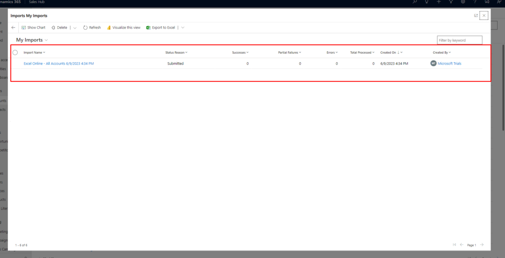
Task: Go to the next page arrow
Action: click(x=482, y=245)
